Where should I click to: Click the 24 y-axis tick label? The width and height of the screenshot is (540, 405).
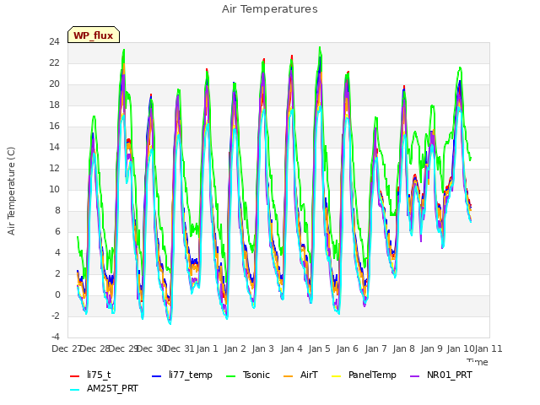(54, 42)
